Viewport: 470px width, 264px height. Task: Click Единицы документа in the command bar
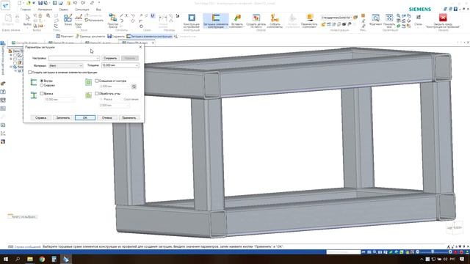click(x=90, y=36)
